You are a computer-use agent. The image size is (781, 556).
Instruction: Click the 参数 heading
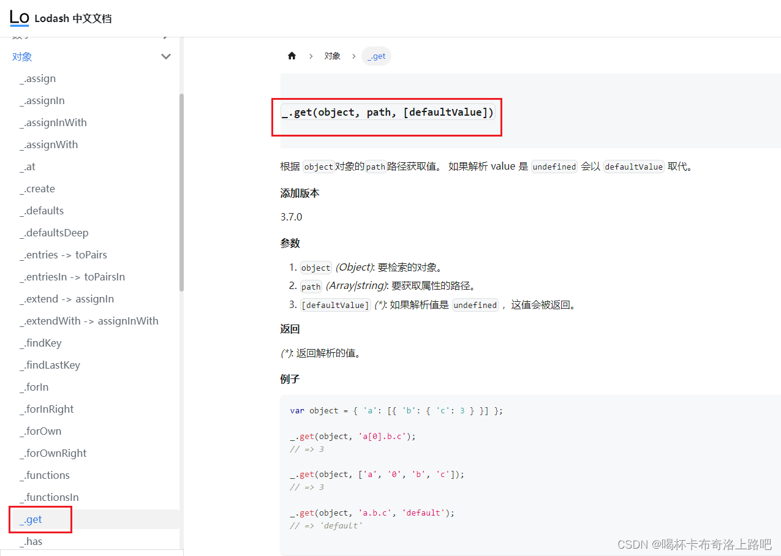click(290, 243)
